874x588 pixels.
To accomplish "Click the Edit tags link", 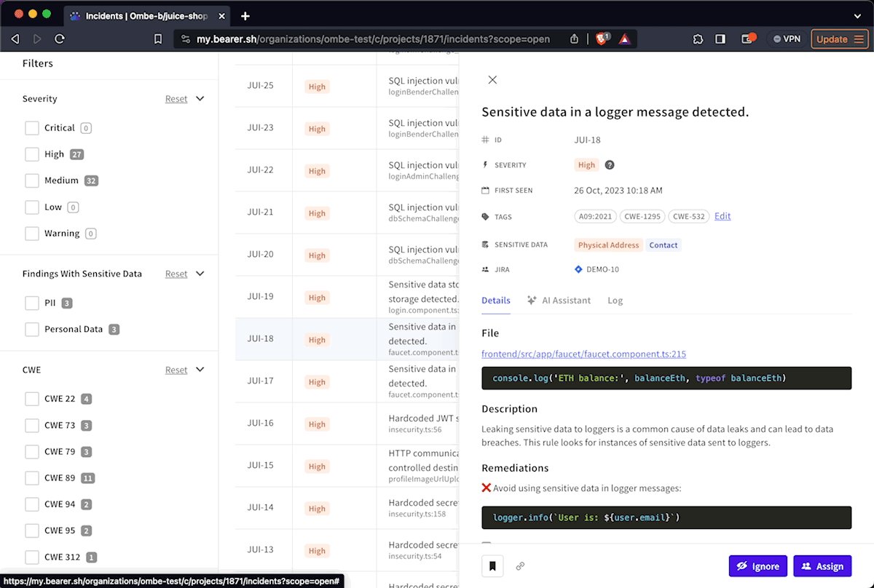I will coord(723,216).
